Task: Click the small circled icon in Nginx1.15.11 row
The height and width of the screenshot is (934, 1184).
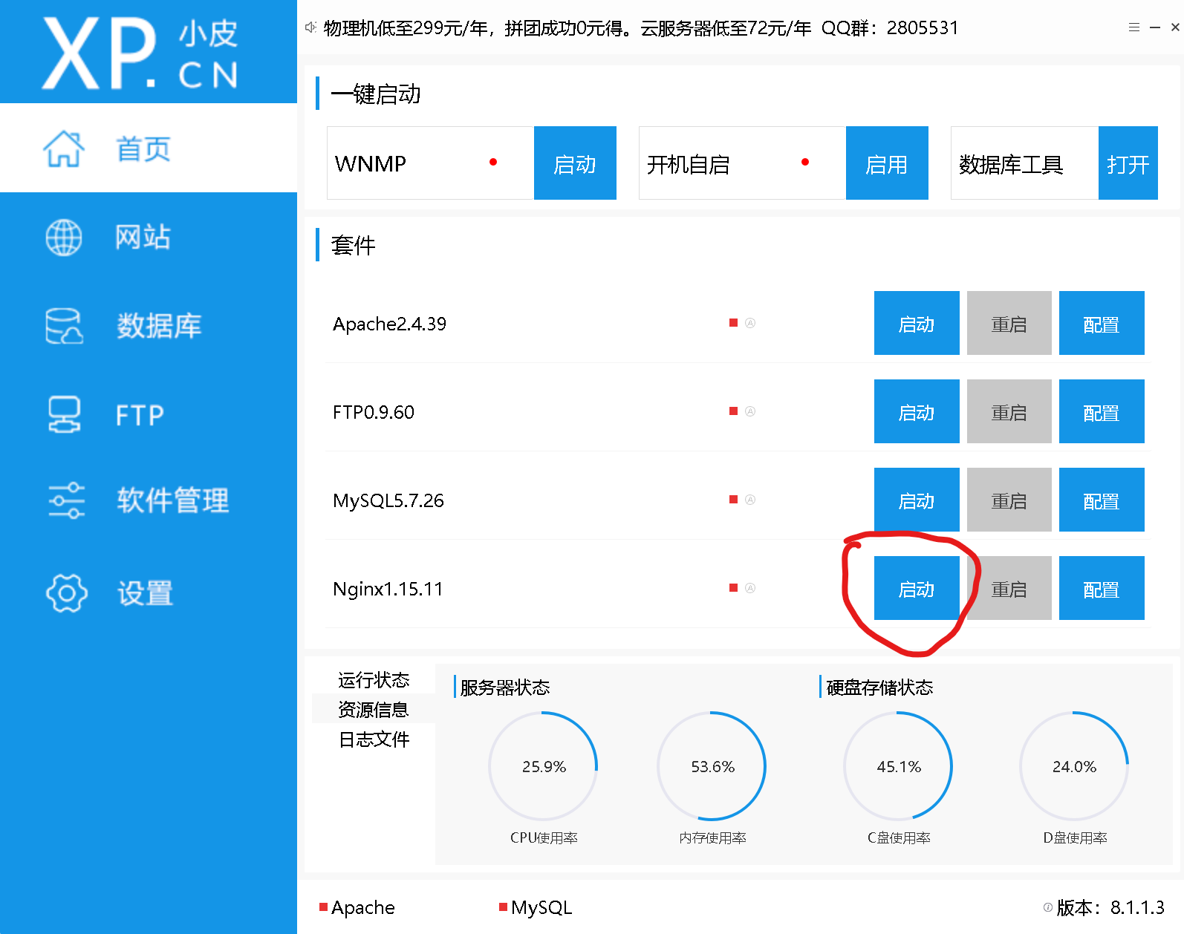Action: pyautogui.click(x=750, y=588)
